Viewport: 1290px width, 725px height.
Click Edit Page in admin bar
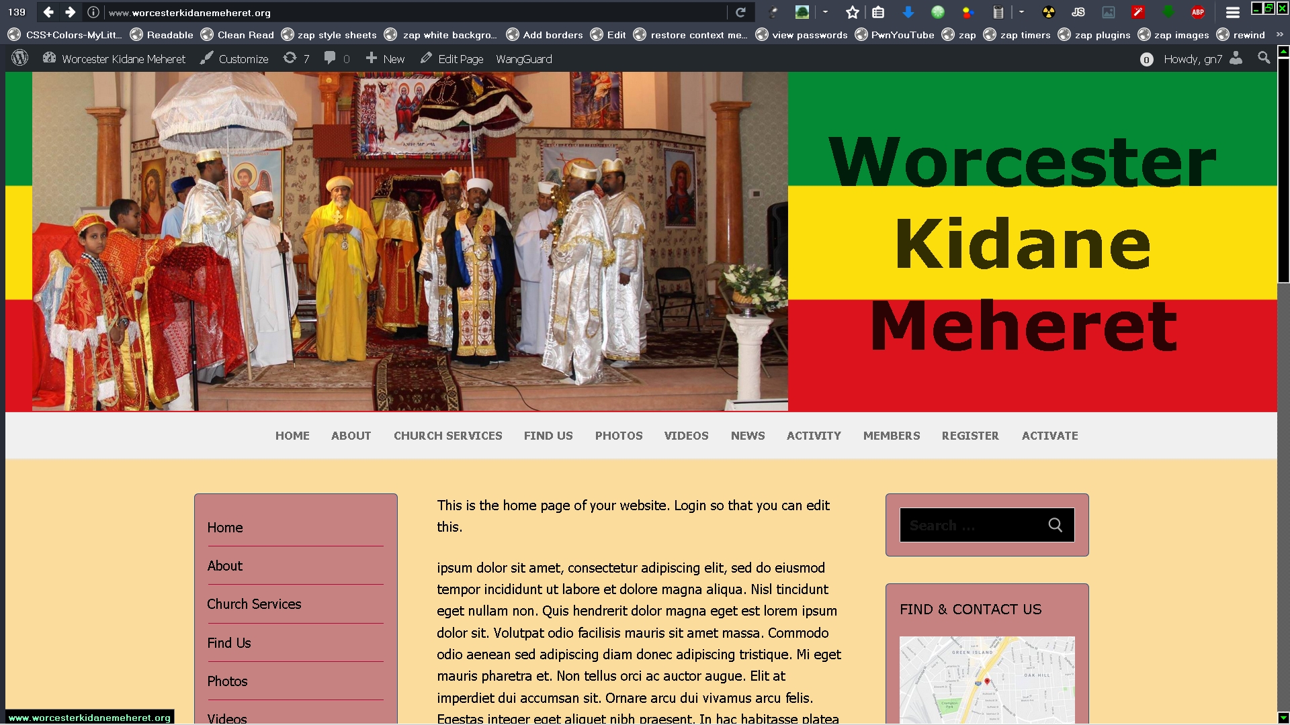click(x=452, y=59)
